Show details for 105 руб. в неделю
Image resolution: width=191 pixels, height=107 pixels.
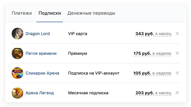[x=152, y=73]
